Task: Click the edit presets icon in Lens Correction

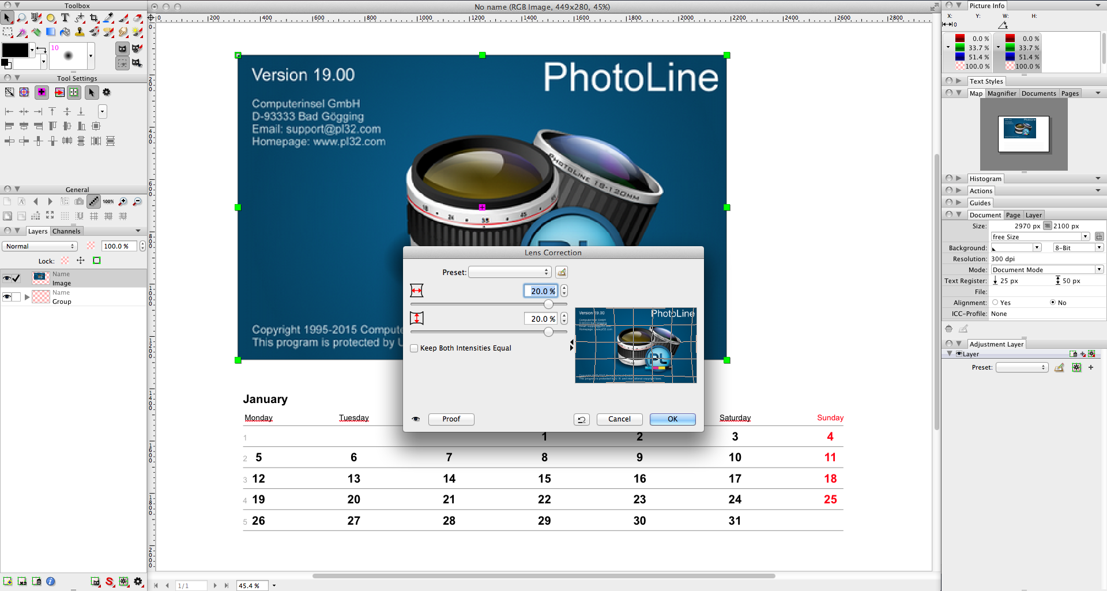Action: (x=562, y=272)
